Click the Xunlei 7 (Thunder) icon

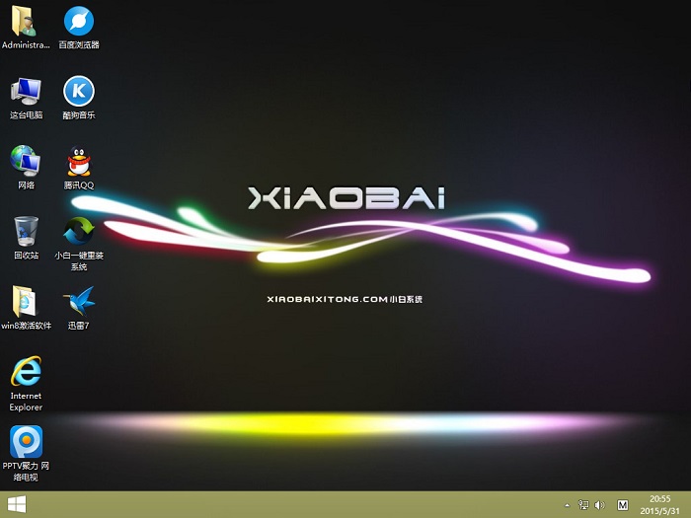[x=79, y=302]
